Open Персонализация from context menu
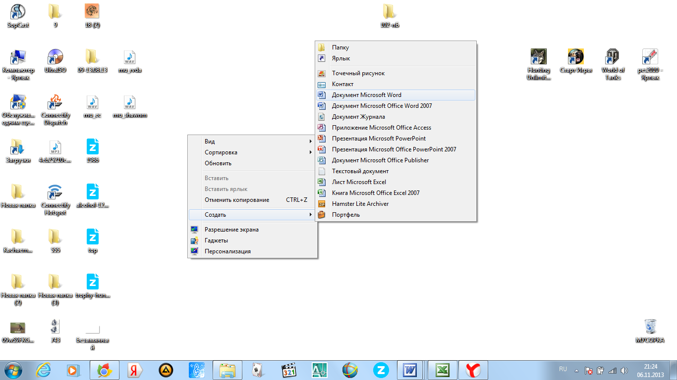The height and width of the screenshot is (380, 677). (227, 251)
